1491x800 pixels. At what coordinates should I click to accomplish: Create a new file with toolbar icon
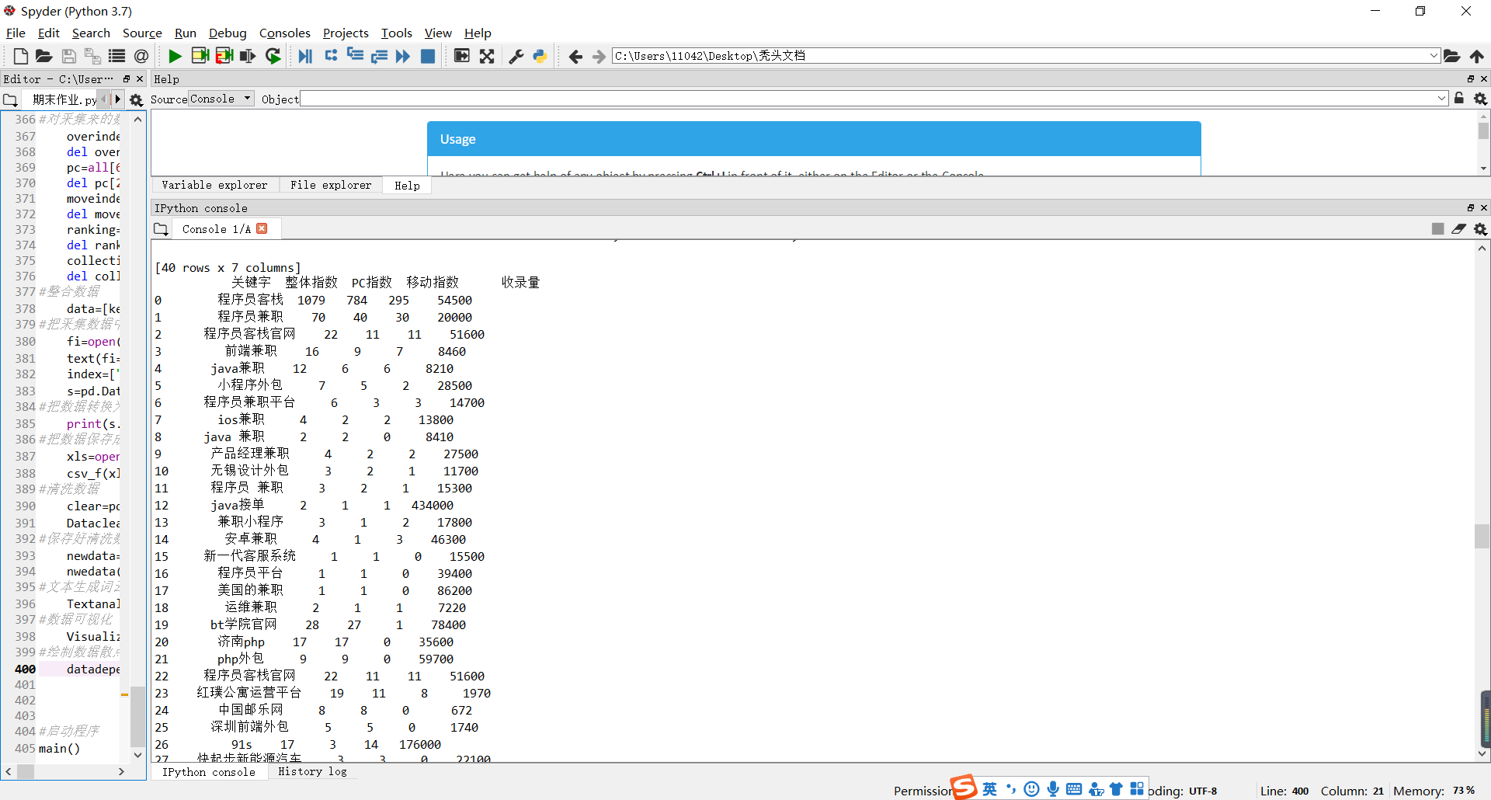pyautogui.click(x=21, y=56)
